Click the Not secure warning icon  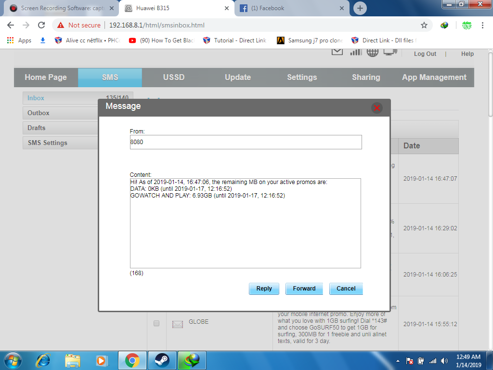point(61,25)
